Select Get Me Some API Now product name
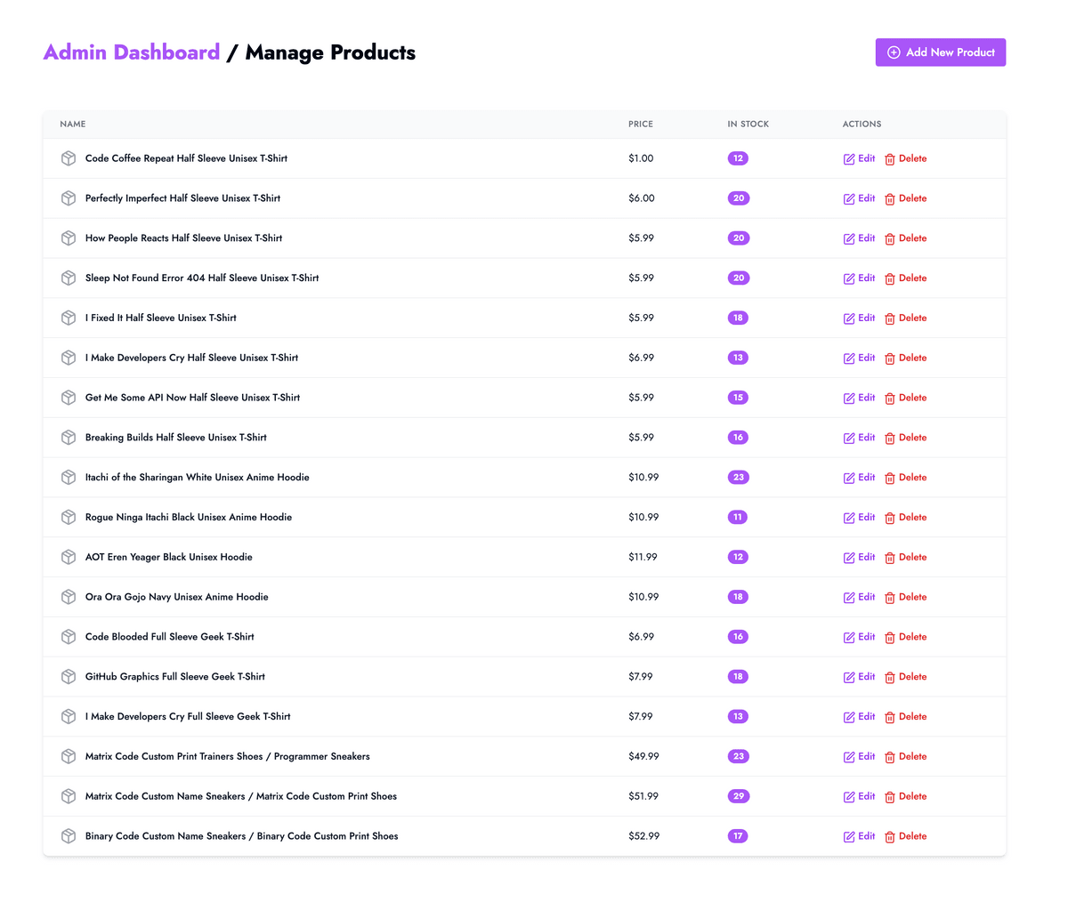The image size is (1068, 902). [x=192, y=398]
